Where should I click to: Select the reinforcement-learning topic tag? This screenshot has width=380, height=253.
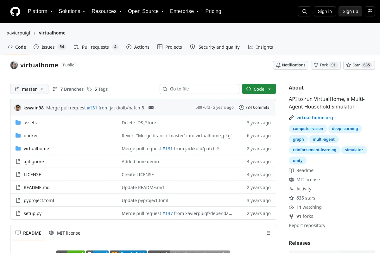(x=314, y=150)
